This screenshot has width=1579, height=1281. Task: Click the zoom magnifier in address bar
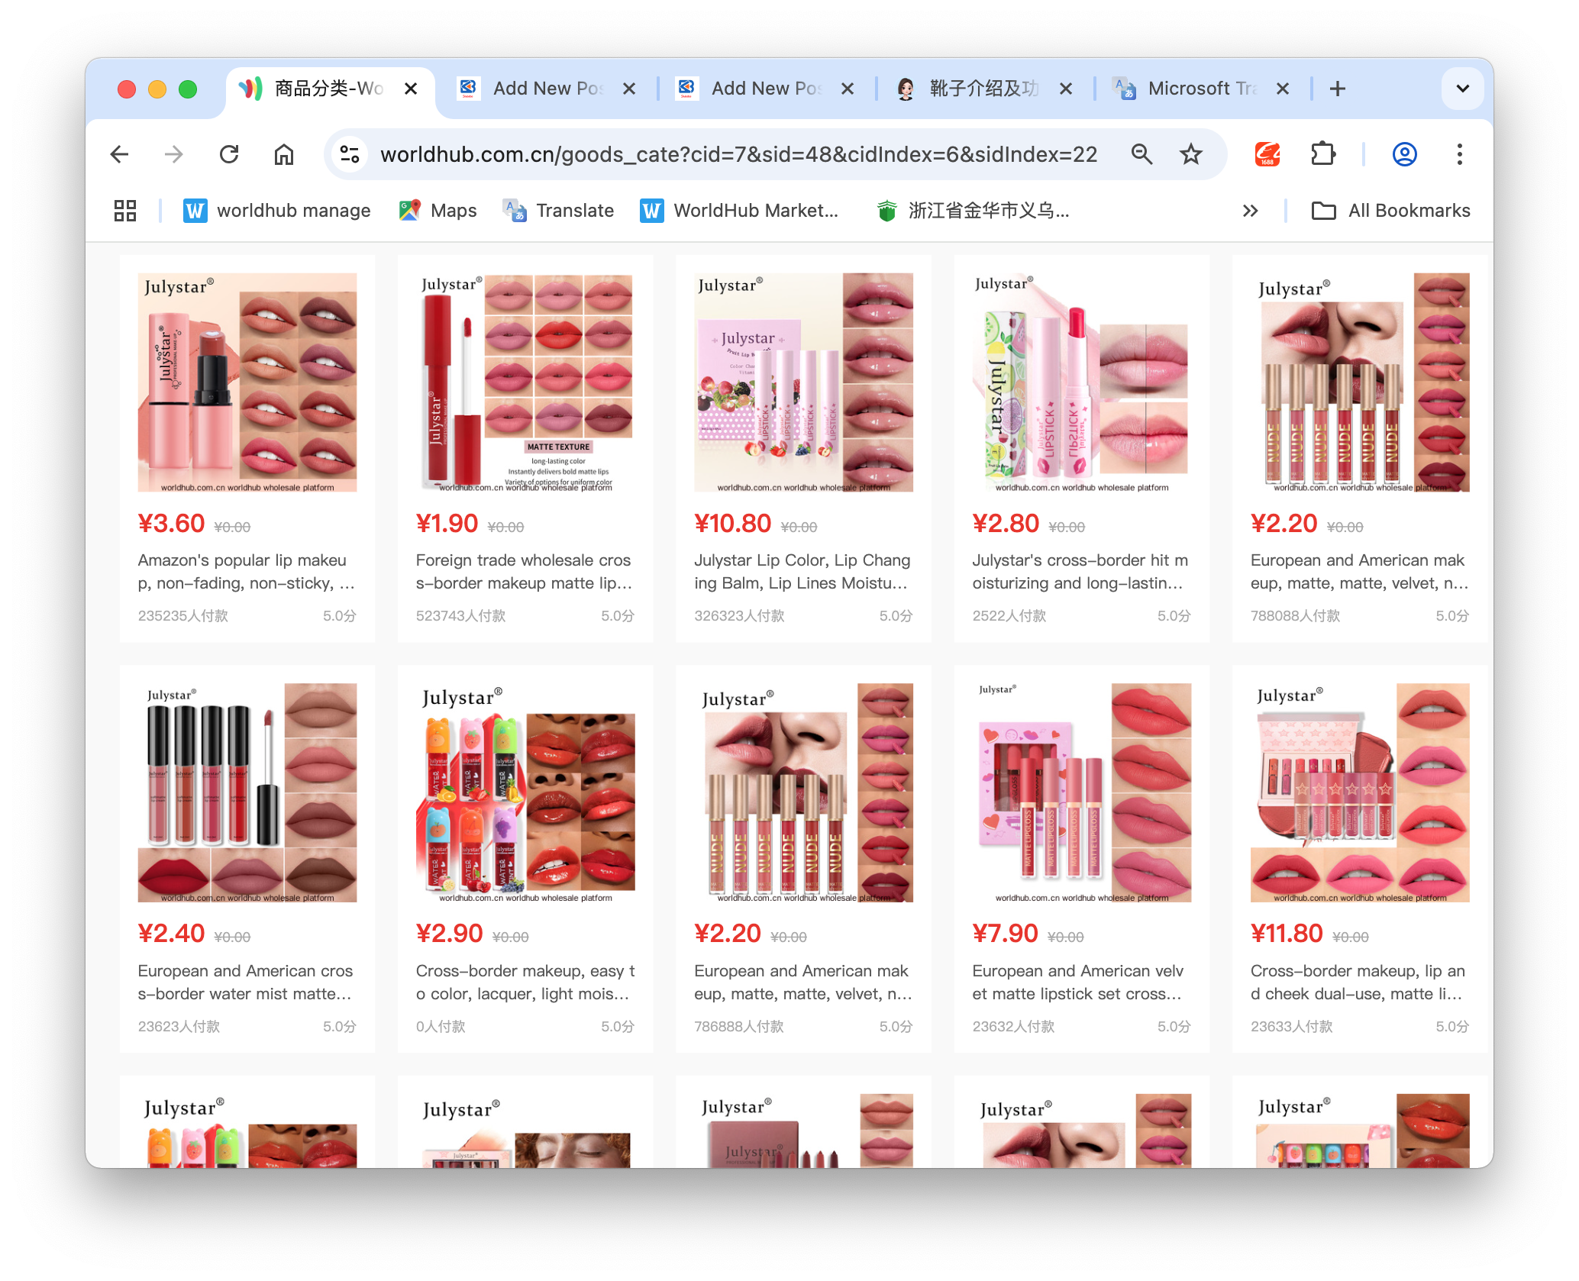click(1141, 155)
